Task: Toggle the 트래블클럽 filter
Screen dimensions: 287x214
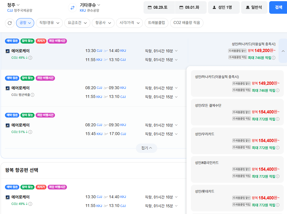Action: click(156, 23)
